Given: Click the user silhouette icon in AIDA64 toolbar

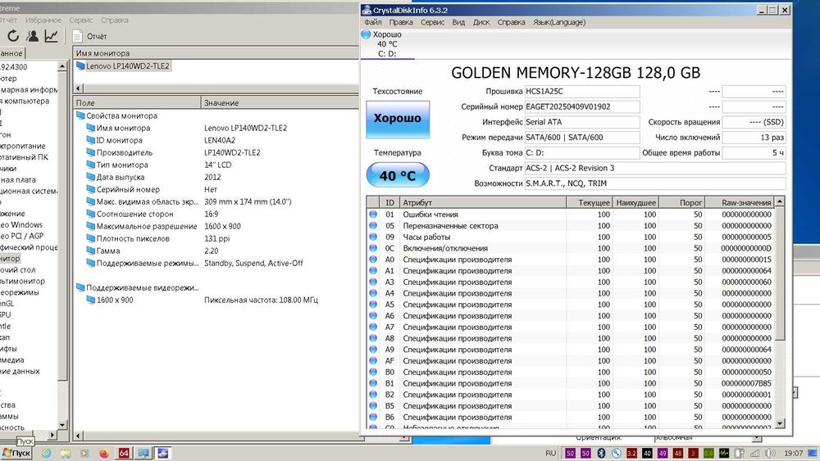Looking at the screenshot, I should [x=33, y=36].
